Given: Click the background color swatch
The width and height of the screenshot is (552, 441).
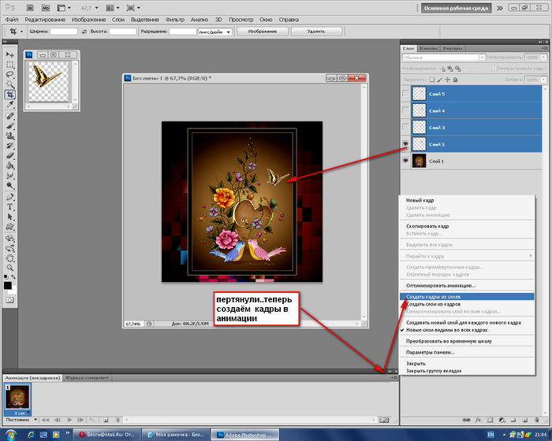Looking at the screenshot, I should coord(13,291).
